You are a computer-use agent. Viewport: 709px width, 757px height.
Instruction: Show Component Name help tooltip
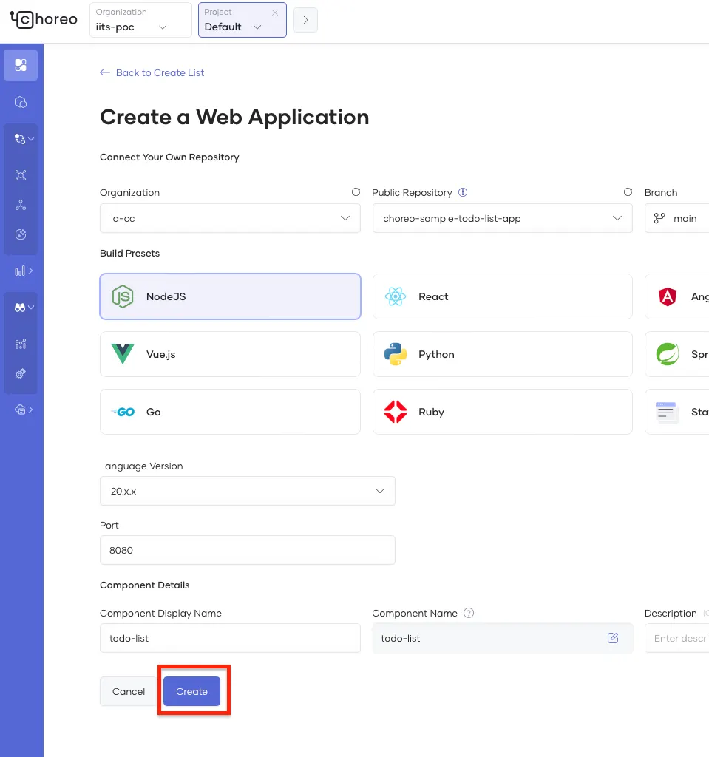point(469,613)
